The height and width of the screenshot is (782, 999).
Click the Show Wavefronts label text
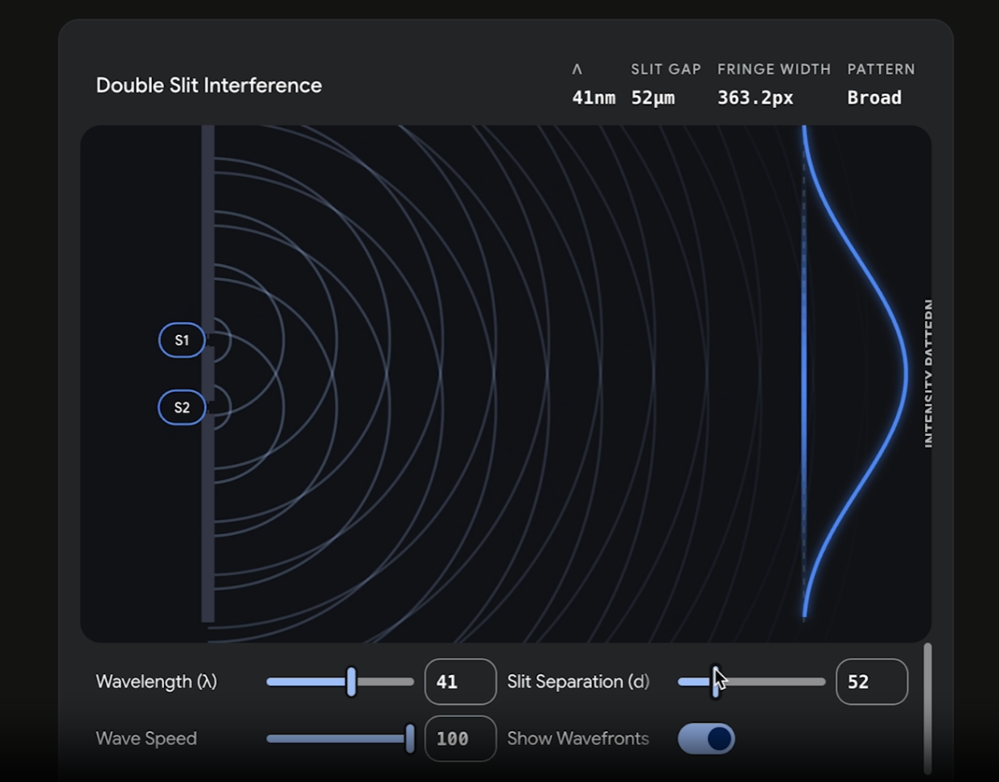578,739
